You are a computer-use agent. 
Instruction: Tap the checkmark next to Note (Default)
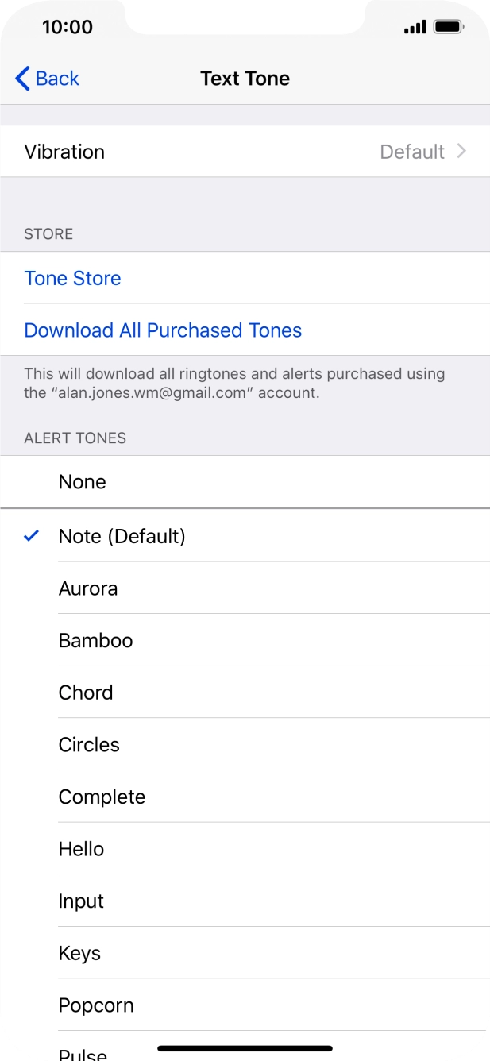29,536
